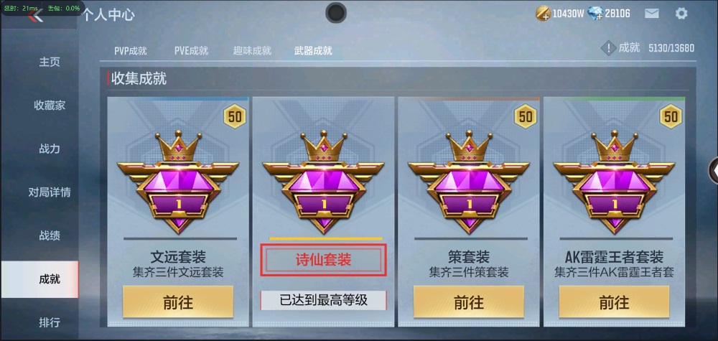The width and height of the screenshot is (718, 341).
Task: Switch to the PVE成就 tab
Action: coord(192,51)
